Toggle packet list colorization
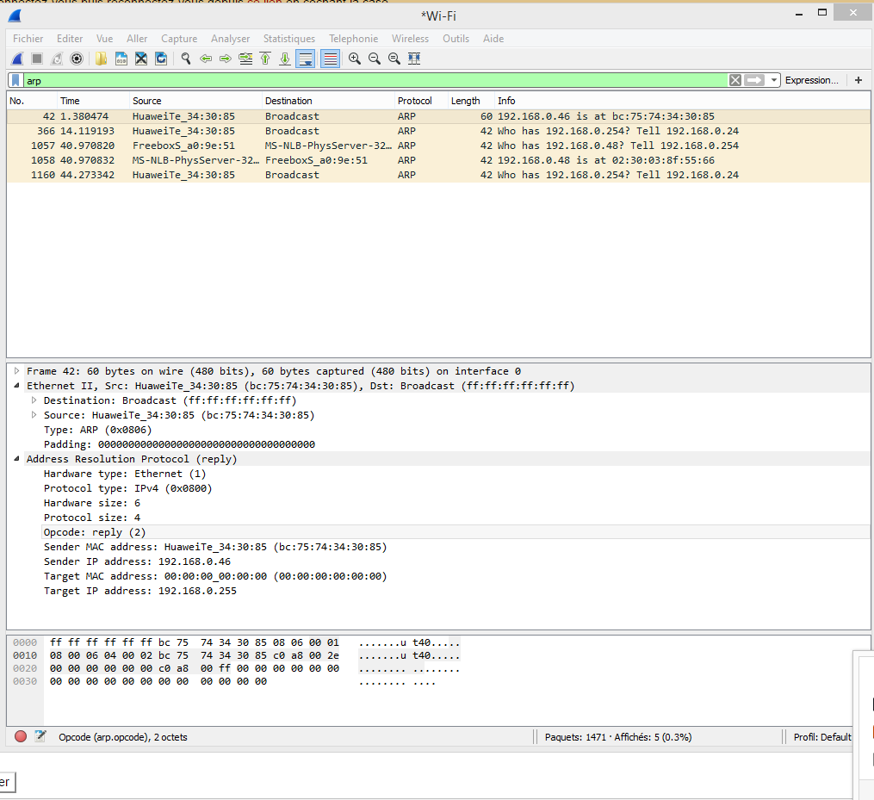Viewport: 874px width, 800px height. 330,59
